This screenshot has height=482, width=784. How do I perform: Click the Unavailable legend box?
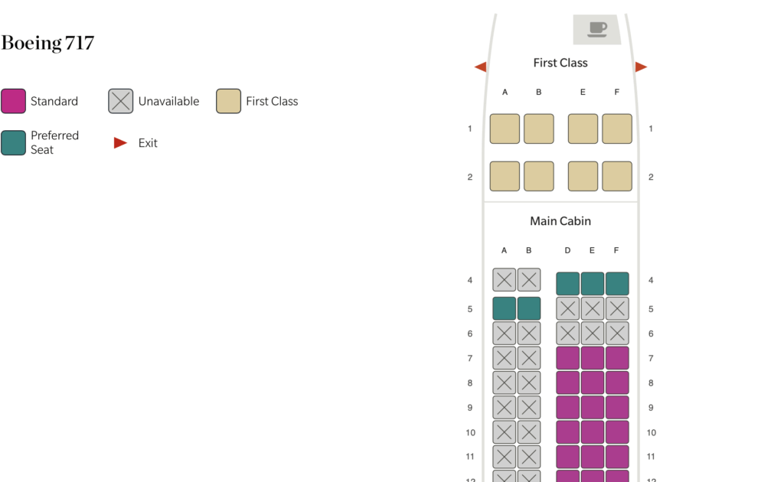(120, 102)
